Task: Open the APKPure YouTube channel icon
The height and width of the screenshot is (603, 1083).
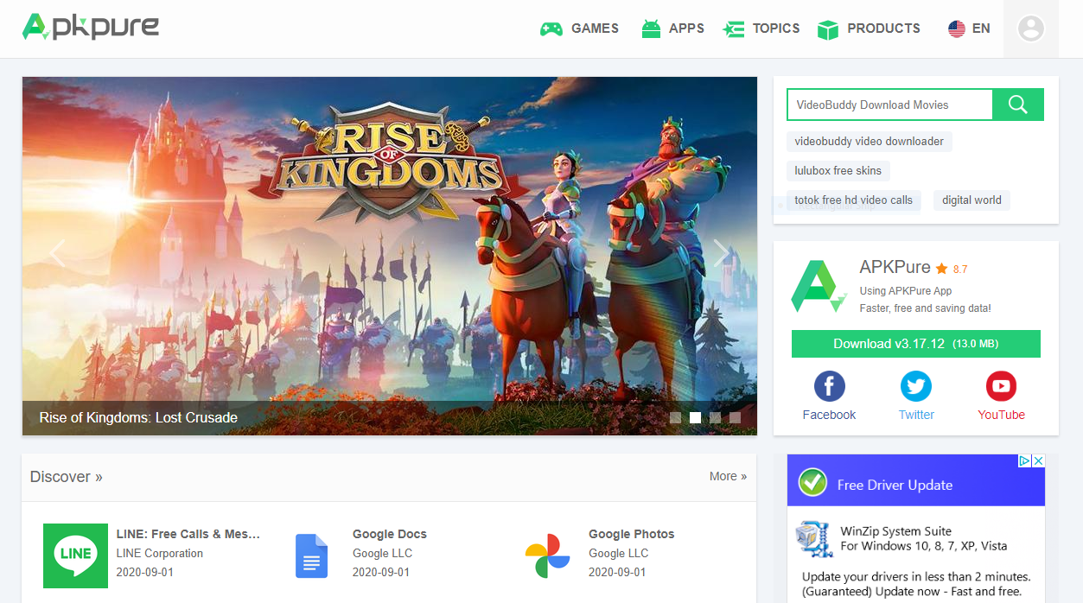Action: tap(1001, 386)
